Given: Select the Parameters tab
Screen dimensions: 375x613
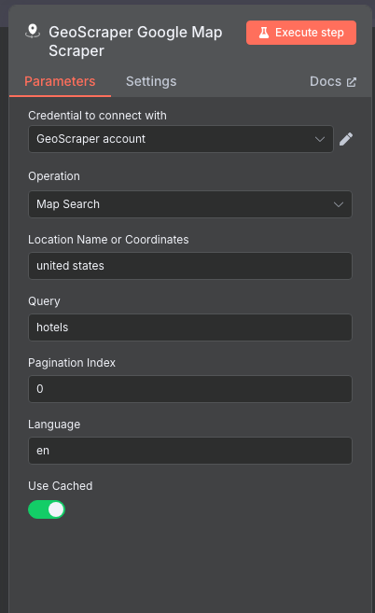Looking at the screenshot, I should [60, 81].
